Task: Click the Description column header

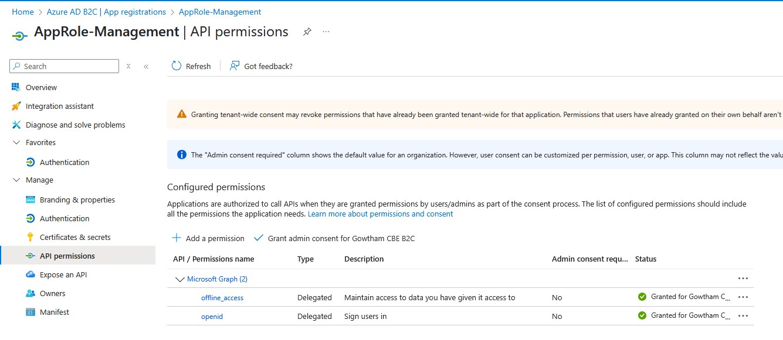Action: (364, 259)
